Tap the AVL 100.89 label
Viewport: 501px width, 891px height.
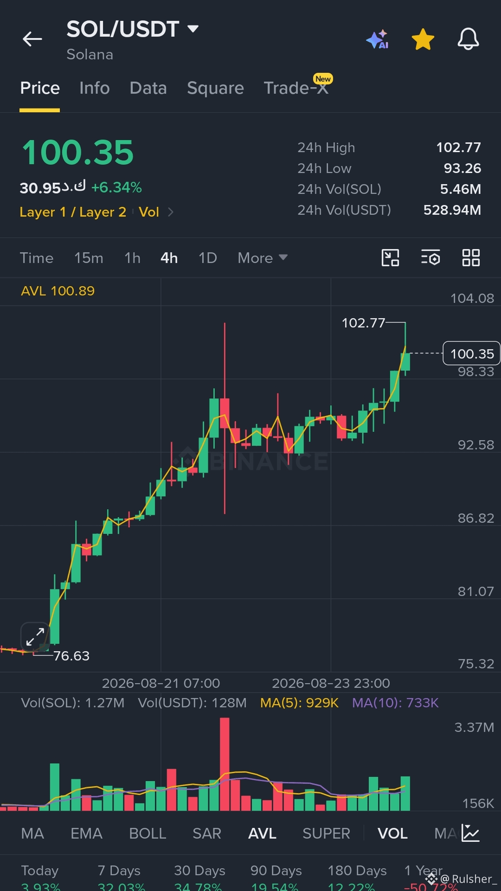[x=58, y=291]
